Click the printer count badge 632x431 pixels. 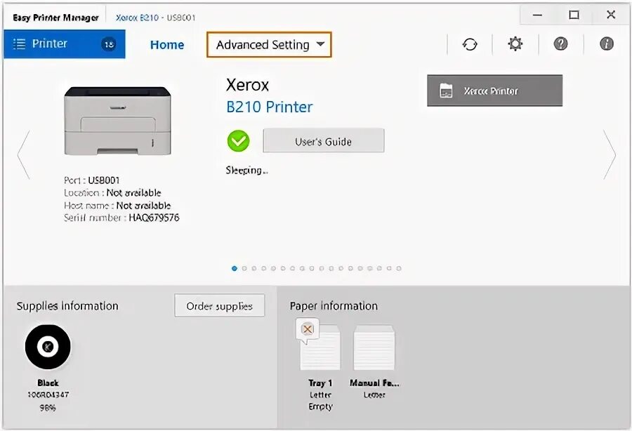[x=109, y=44]
